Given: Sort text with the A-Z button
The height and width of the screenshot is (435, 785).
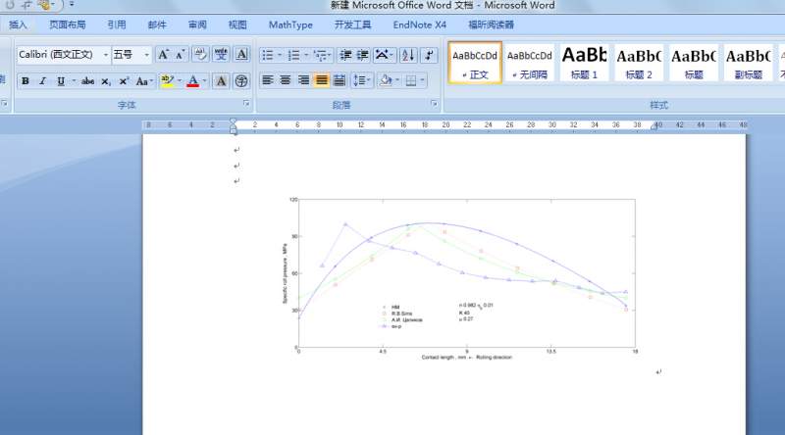Looking at the screenshot, I should (x=408, y=55).
